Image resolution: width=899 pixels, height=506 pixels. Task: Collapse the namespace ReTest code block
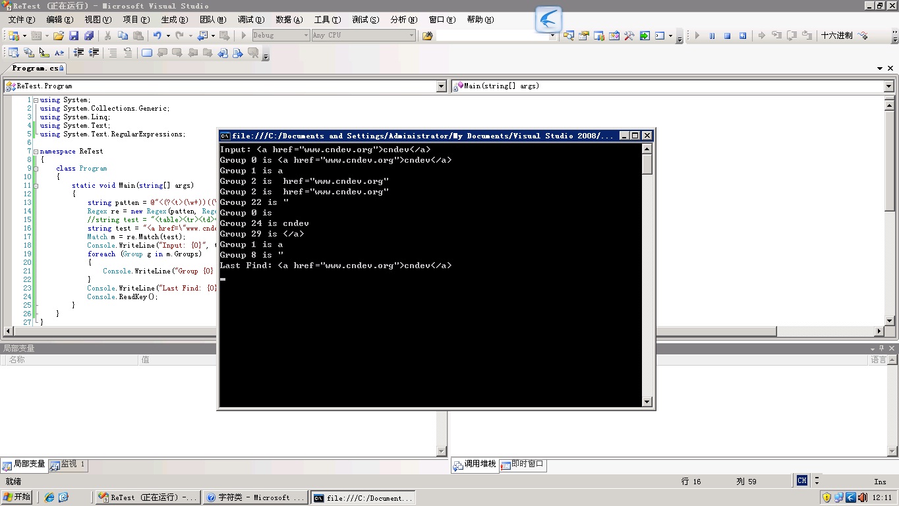[x=36, y=152]
